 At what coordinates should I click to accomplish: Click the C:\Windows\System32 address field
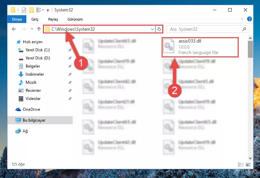tap(99, 29)
